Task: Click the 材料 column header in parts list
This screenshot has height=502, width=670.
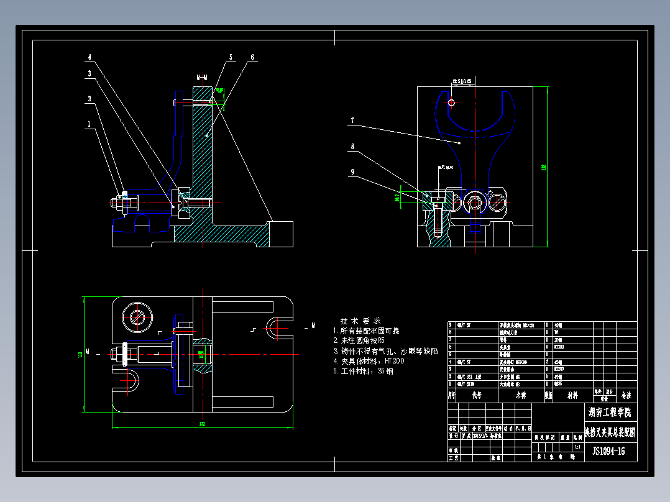Action: (572, 396)
